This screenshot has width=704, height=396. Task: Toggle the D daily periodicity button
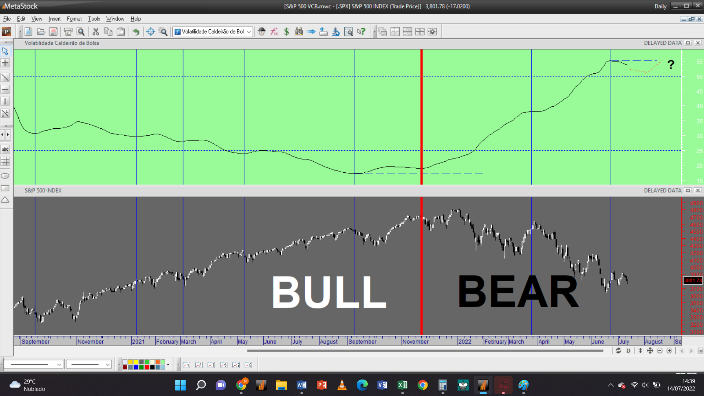point(628,351)
